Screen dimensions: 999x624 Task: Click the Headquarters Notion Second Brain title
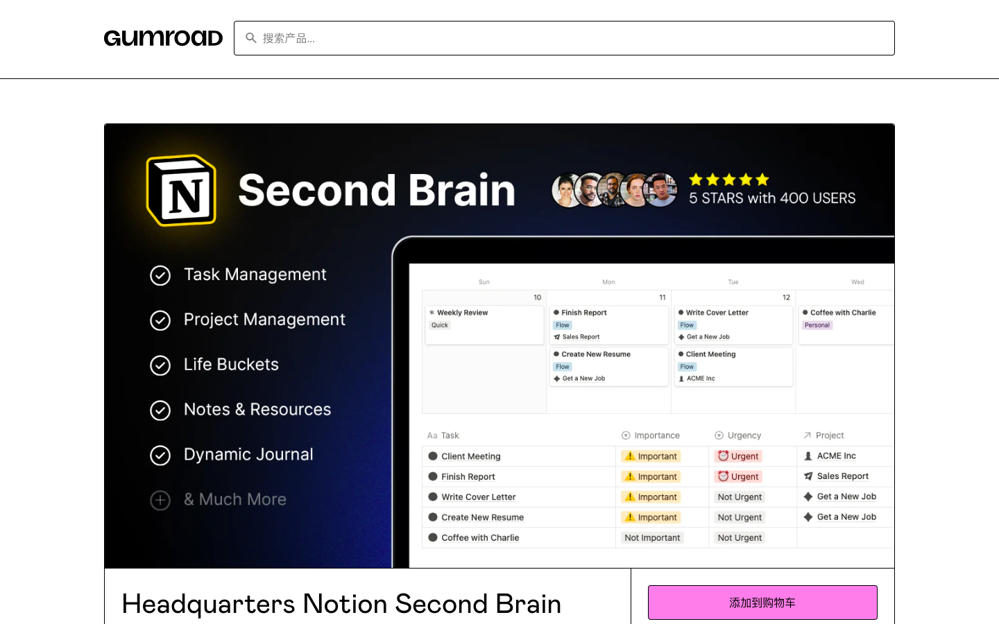341,604
